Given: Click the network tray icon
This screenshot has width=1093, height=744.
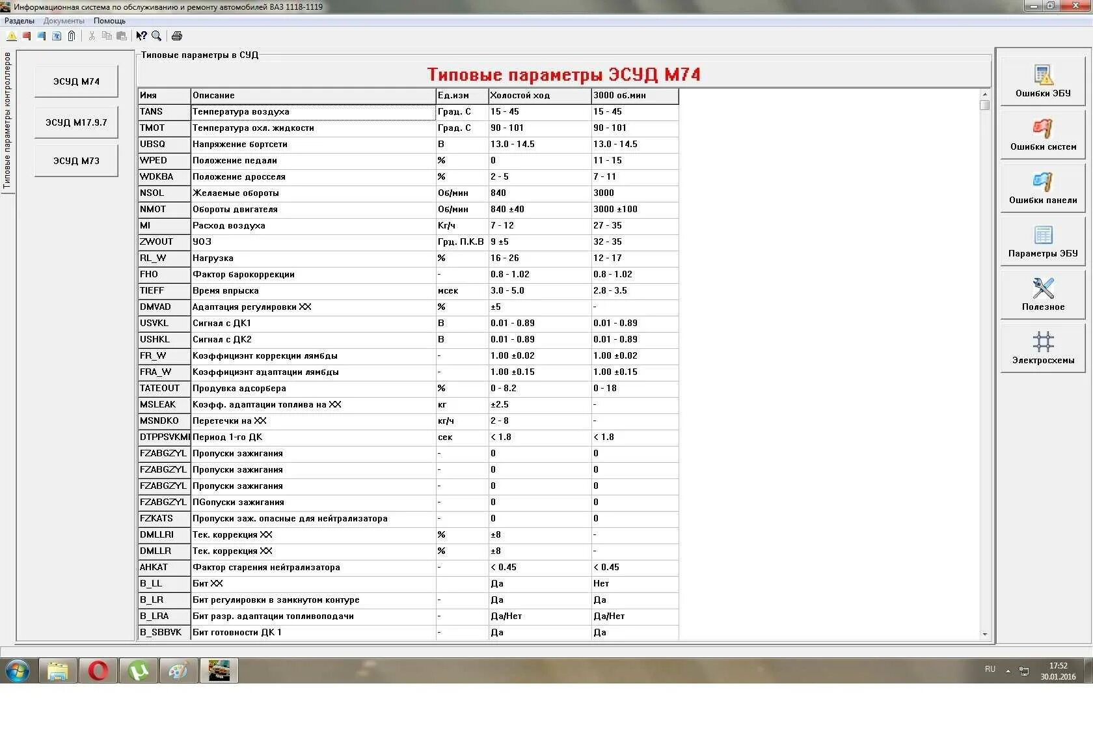Looking at the screenshot, I should [1024, 671].
